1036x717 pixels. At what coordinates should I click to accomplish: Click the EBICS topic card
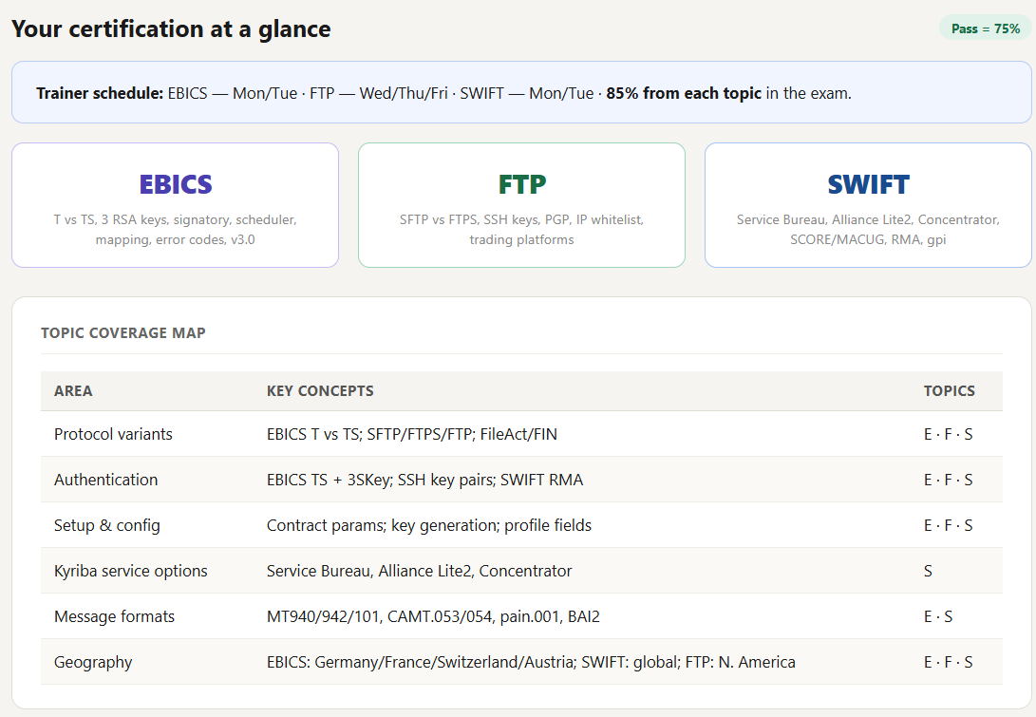coord(175,205)
